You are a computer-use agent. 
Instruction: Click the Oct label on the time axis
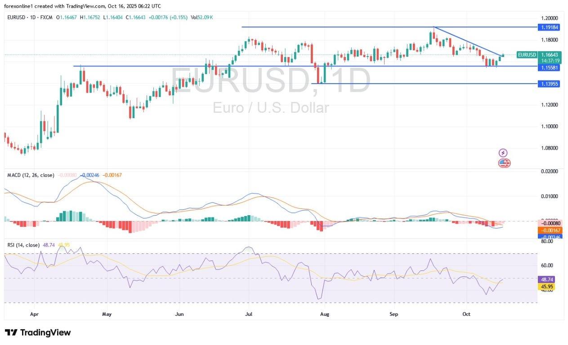tap(466, 314)
